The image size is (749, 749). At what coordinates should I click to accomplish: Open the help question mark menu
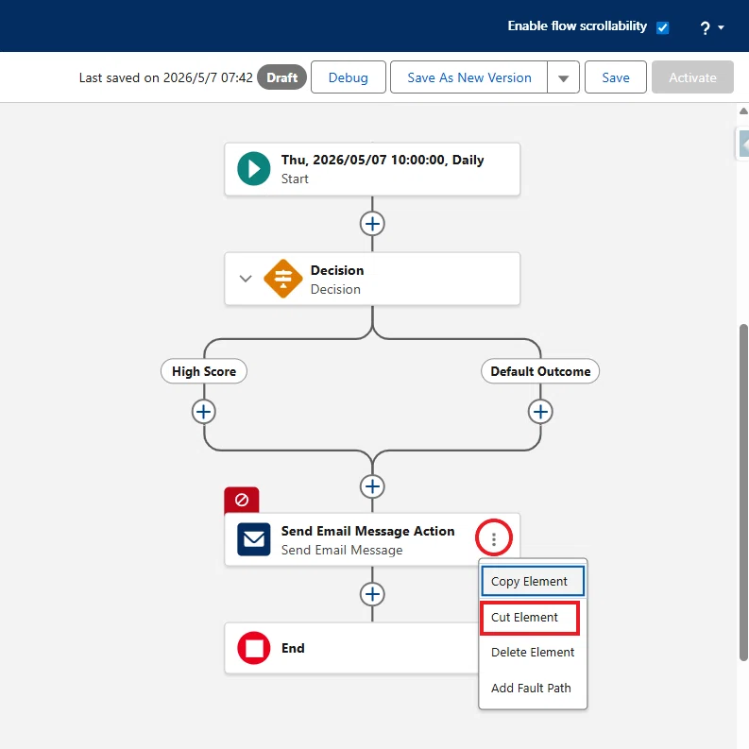coord(705,27)
